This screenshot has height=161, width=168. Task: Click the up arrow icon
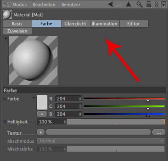(x=128, y=4)
